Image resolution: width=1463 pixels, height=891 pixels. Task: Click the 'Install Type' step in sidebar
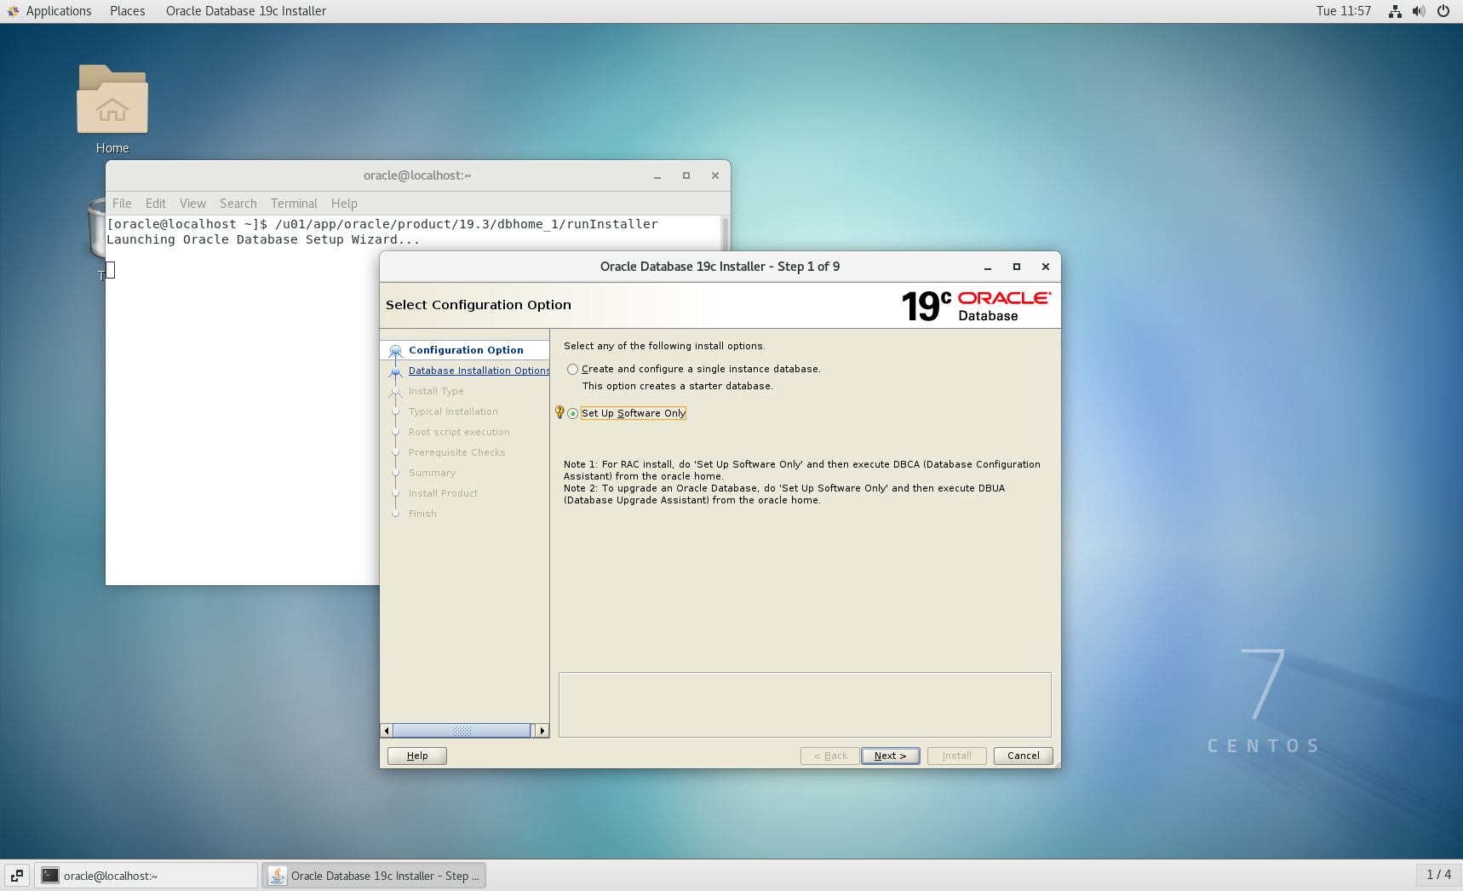[436, 391]
